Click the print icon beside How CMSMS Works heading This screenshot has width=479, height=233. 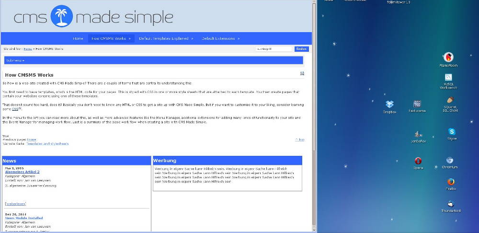[x=302, y=73]
